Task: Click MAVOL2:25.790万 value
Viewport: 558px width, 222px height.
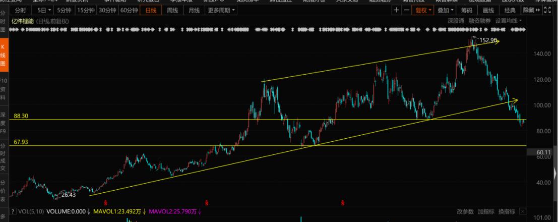Action: click(x=175, y=212)
